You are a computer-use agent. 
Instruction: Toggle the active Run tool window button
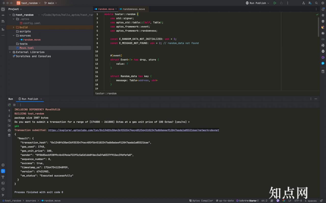pos(3,171)
